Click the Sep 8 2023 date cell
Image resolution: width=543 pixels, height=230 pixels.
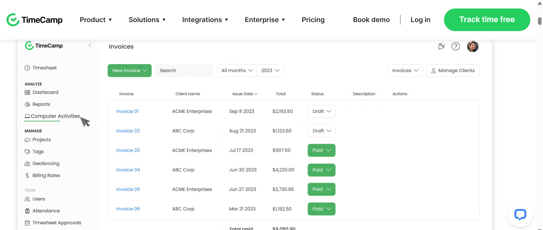pyautogui.click(x=242, y=111)
